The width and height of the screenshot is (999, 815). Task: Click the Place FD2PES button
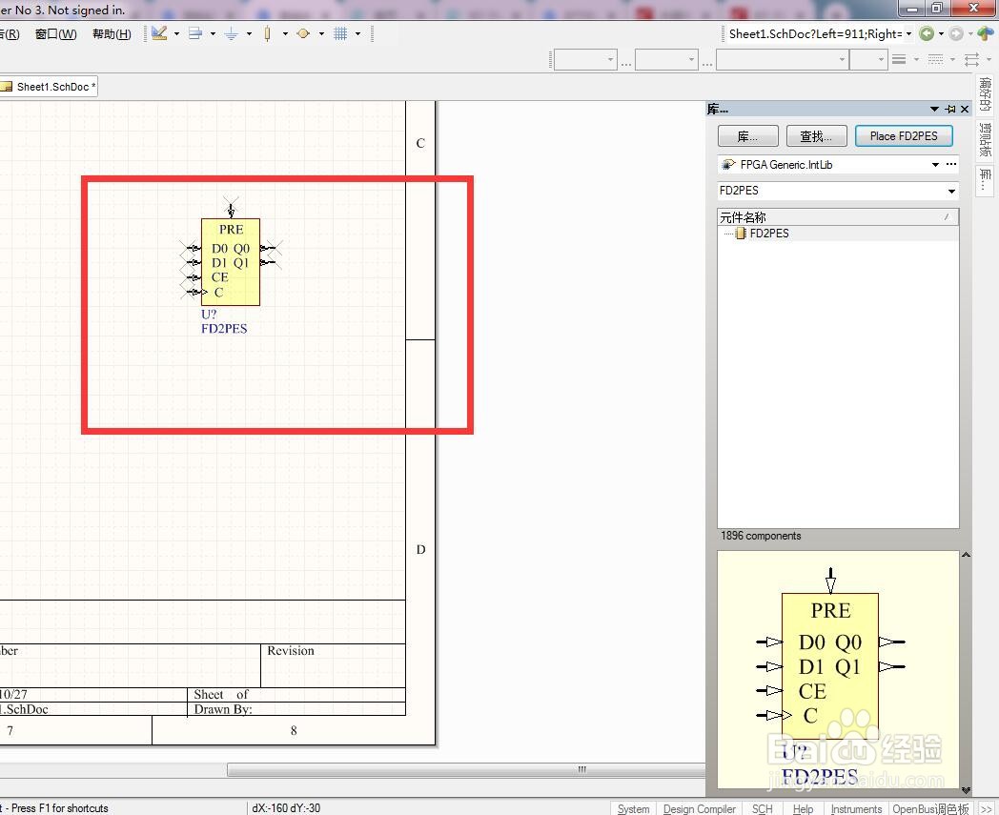[904, 136]
